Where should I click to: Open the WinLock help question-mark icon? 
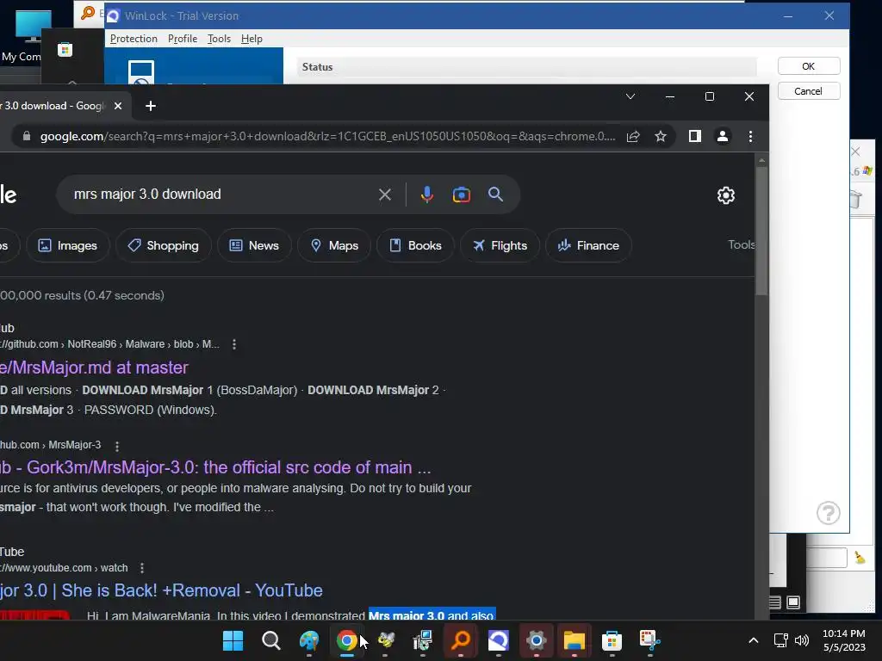[x=828, y=513]
